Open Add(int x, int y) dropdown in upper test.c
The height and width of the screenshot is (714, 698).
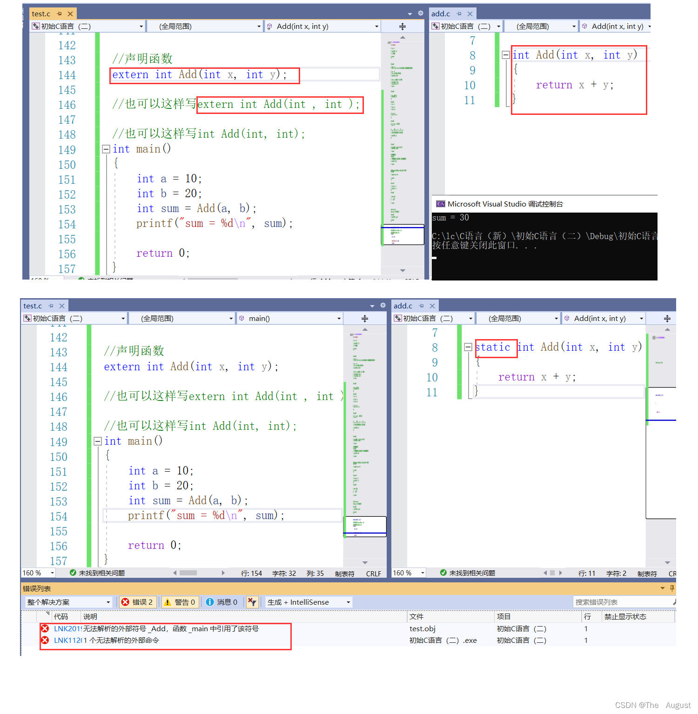(322, 27)
